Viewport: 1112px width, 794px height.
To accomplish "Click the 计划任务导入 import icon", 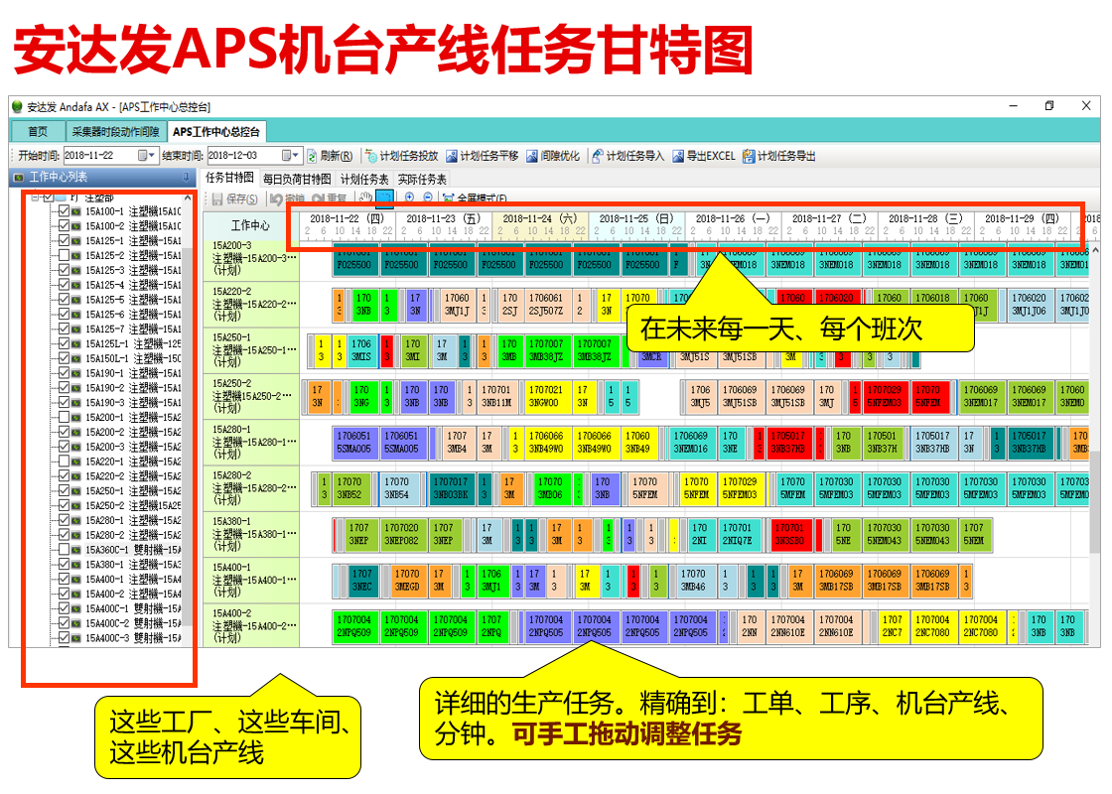I will pyautogui.click(x=598, y=156).
